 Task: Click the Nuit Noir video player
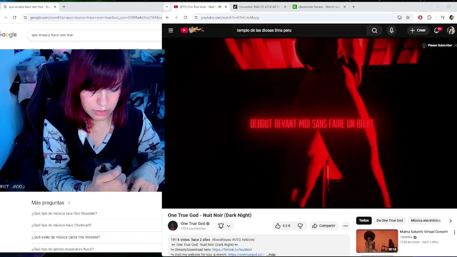310,123
